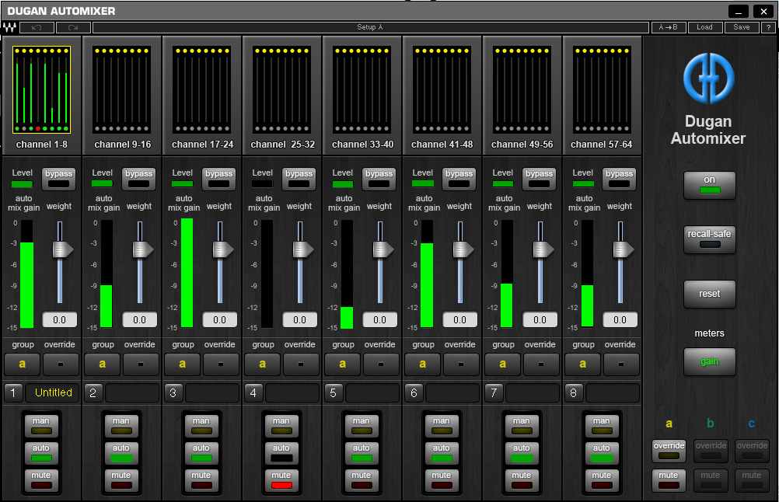Open channel 1 group selector 'a'

[x=23, y=364]
